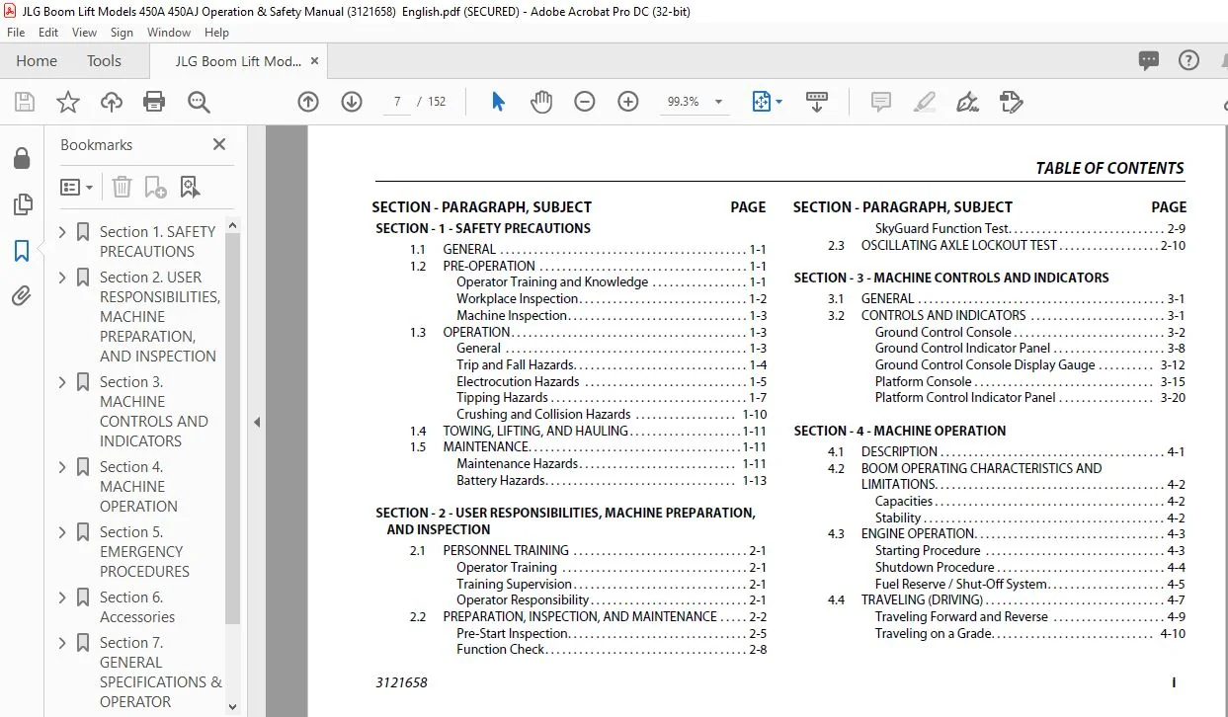This screenshot has width=1228, height=717.
Task: Open the File menu
Action: pyautogui.click(x=16, y=32)
